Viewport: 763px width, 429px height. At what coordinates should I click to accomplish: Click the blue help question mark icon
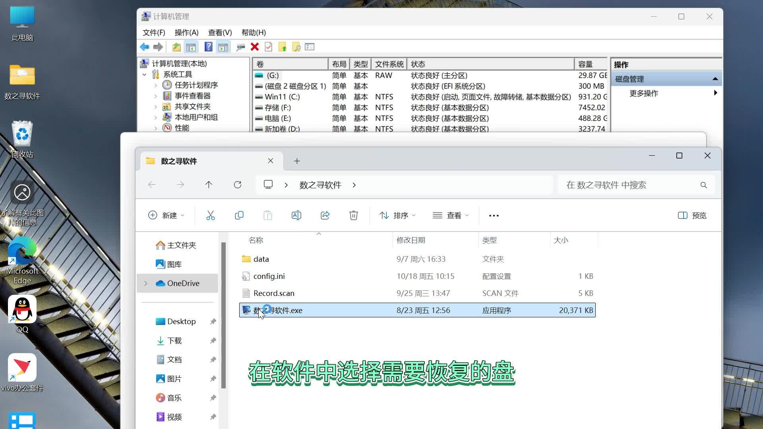[208, 47]
